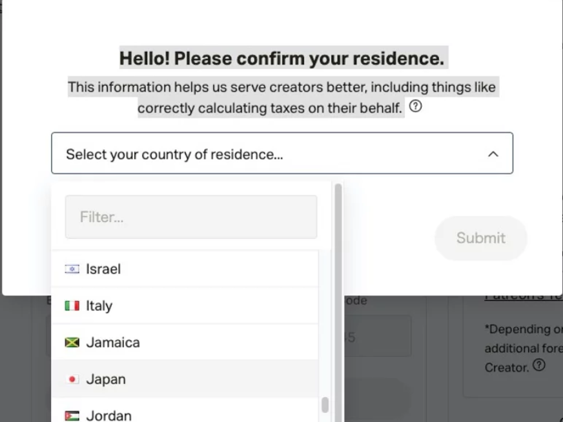Click the help icon next to Creator

coord(538,366)
